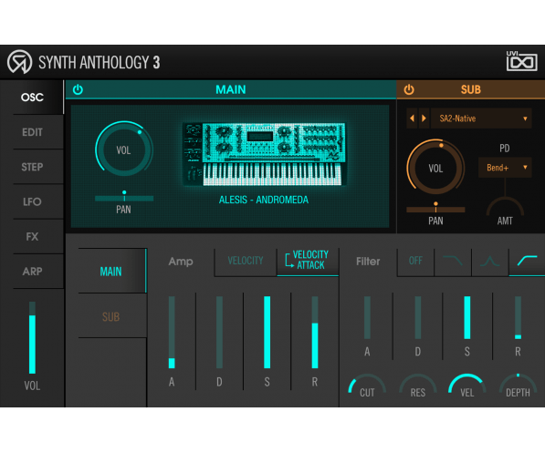Click the Synth Anthology logo icon
Viewport: 545px width, 453px height.
(20, 62)
